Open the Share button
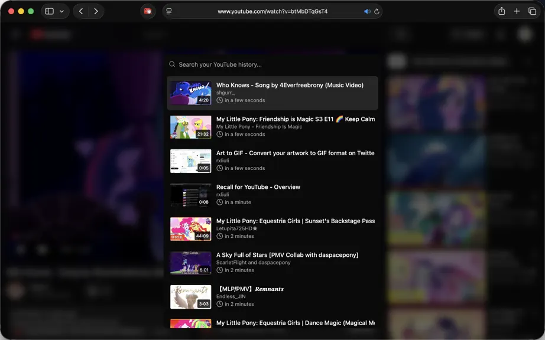 (x=501, y=11)
